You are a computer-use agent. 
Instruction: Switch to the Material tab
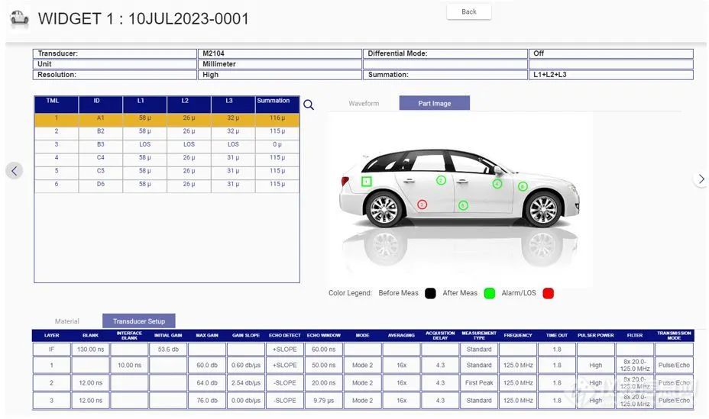coord(67,321)
